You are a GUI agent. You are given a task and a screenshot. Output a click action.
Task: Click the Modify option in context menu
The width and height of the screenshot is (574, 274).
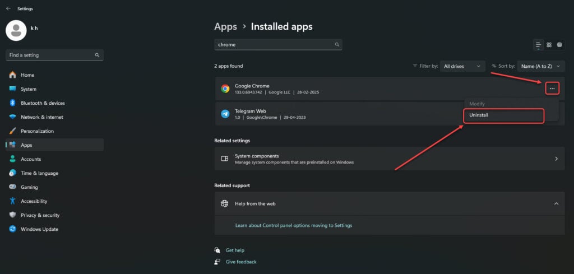(x=477, y=104)
